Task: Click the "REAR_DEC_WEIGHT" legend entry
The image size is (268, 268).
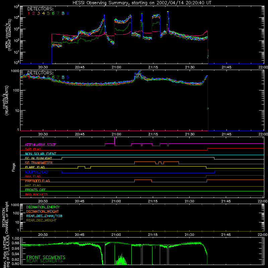Action: (x=41, y=220)
